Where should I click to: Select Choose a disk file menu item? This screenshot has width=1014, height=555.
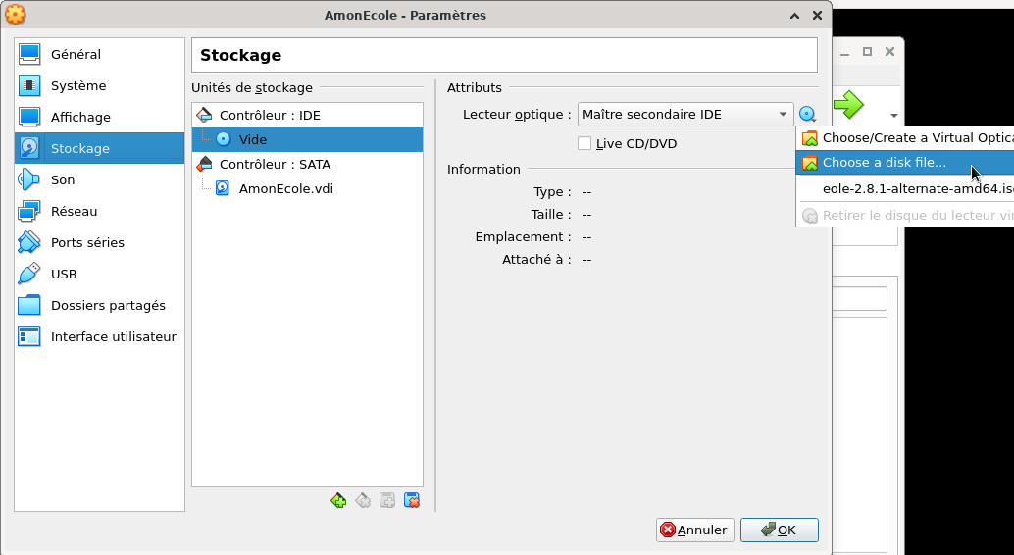[x=905, y=163]
